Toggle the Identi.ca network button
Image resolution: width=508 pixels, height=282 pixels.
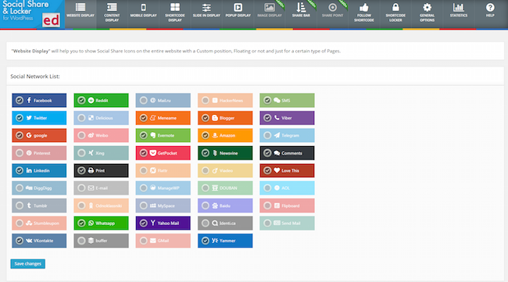225,223
